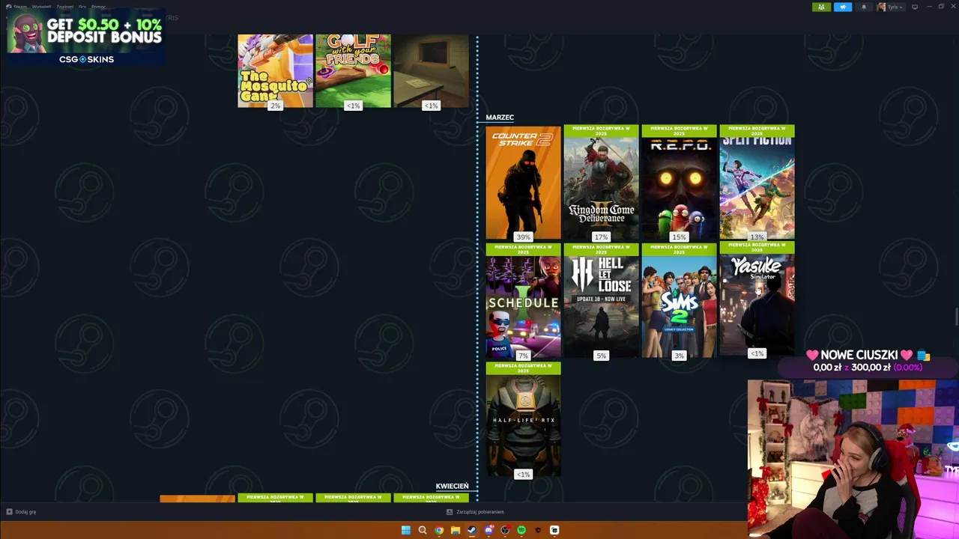Open the Pomoc menu
959x539 pixels.
98,7
